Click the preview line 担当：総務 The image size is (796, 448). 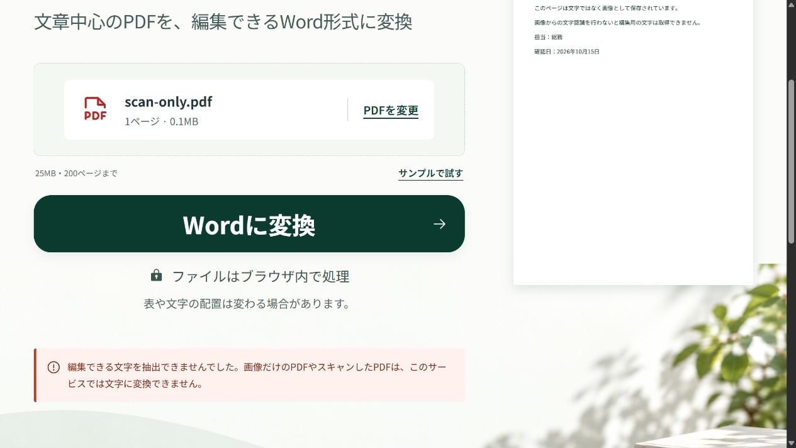point(548,37)
